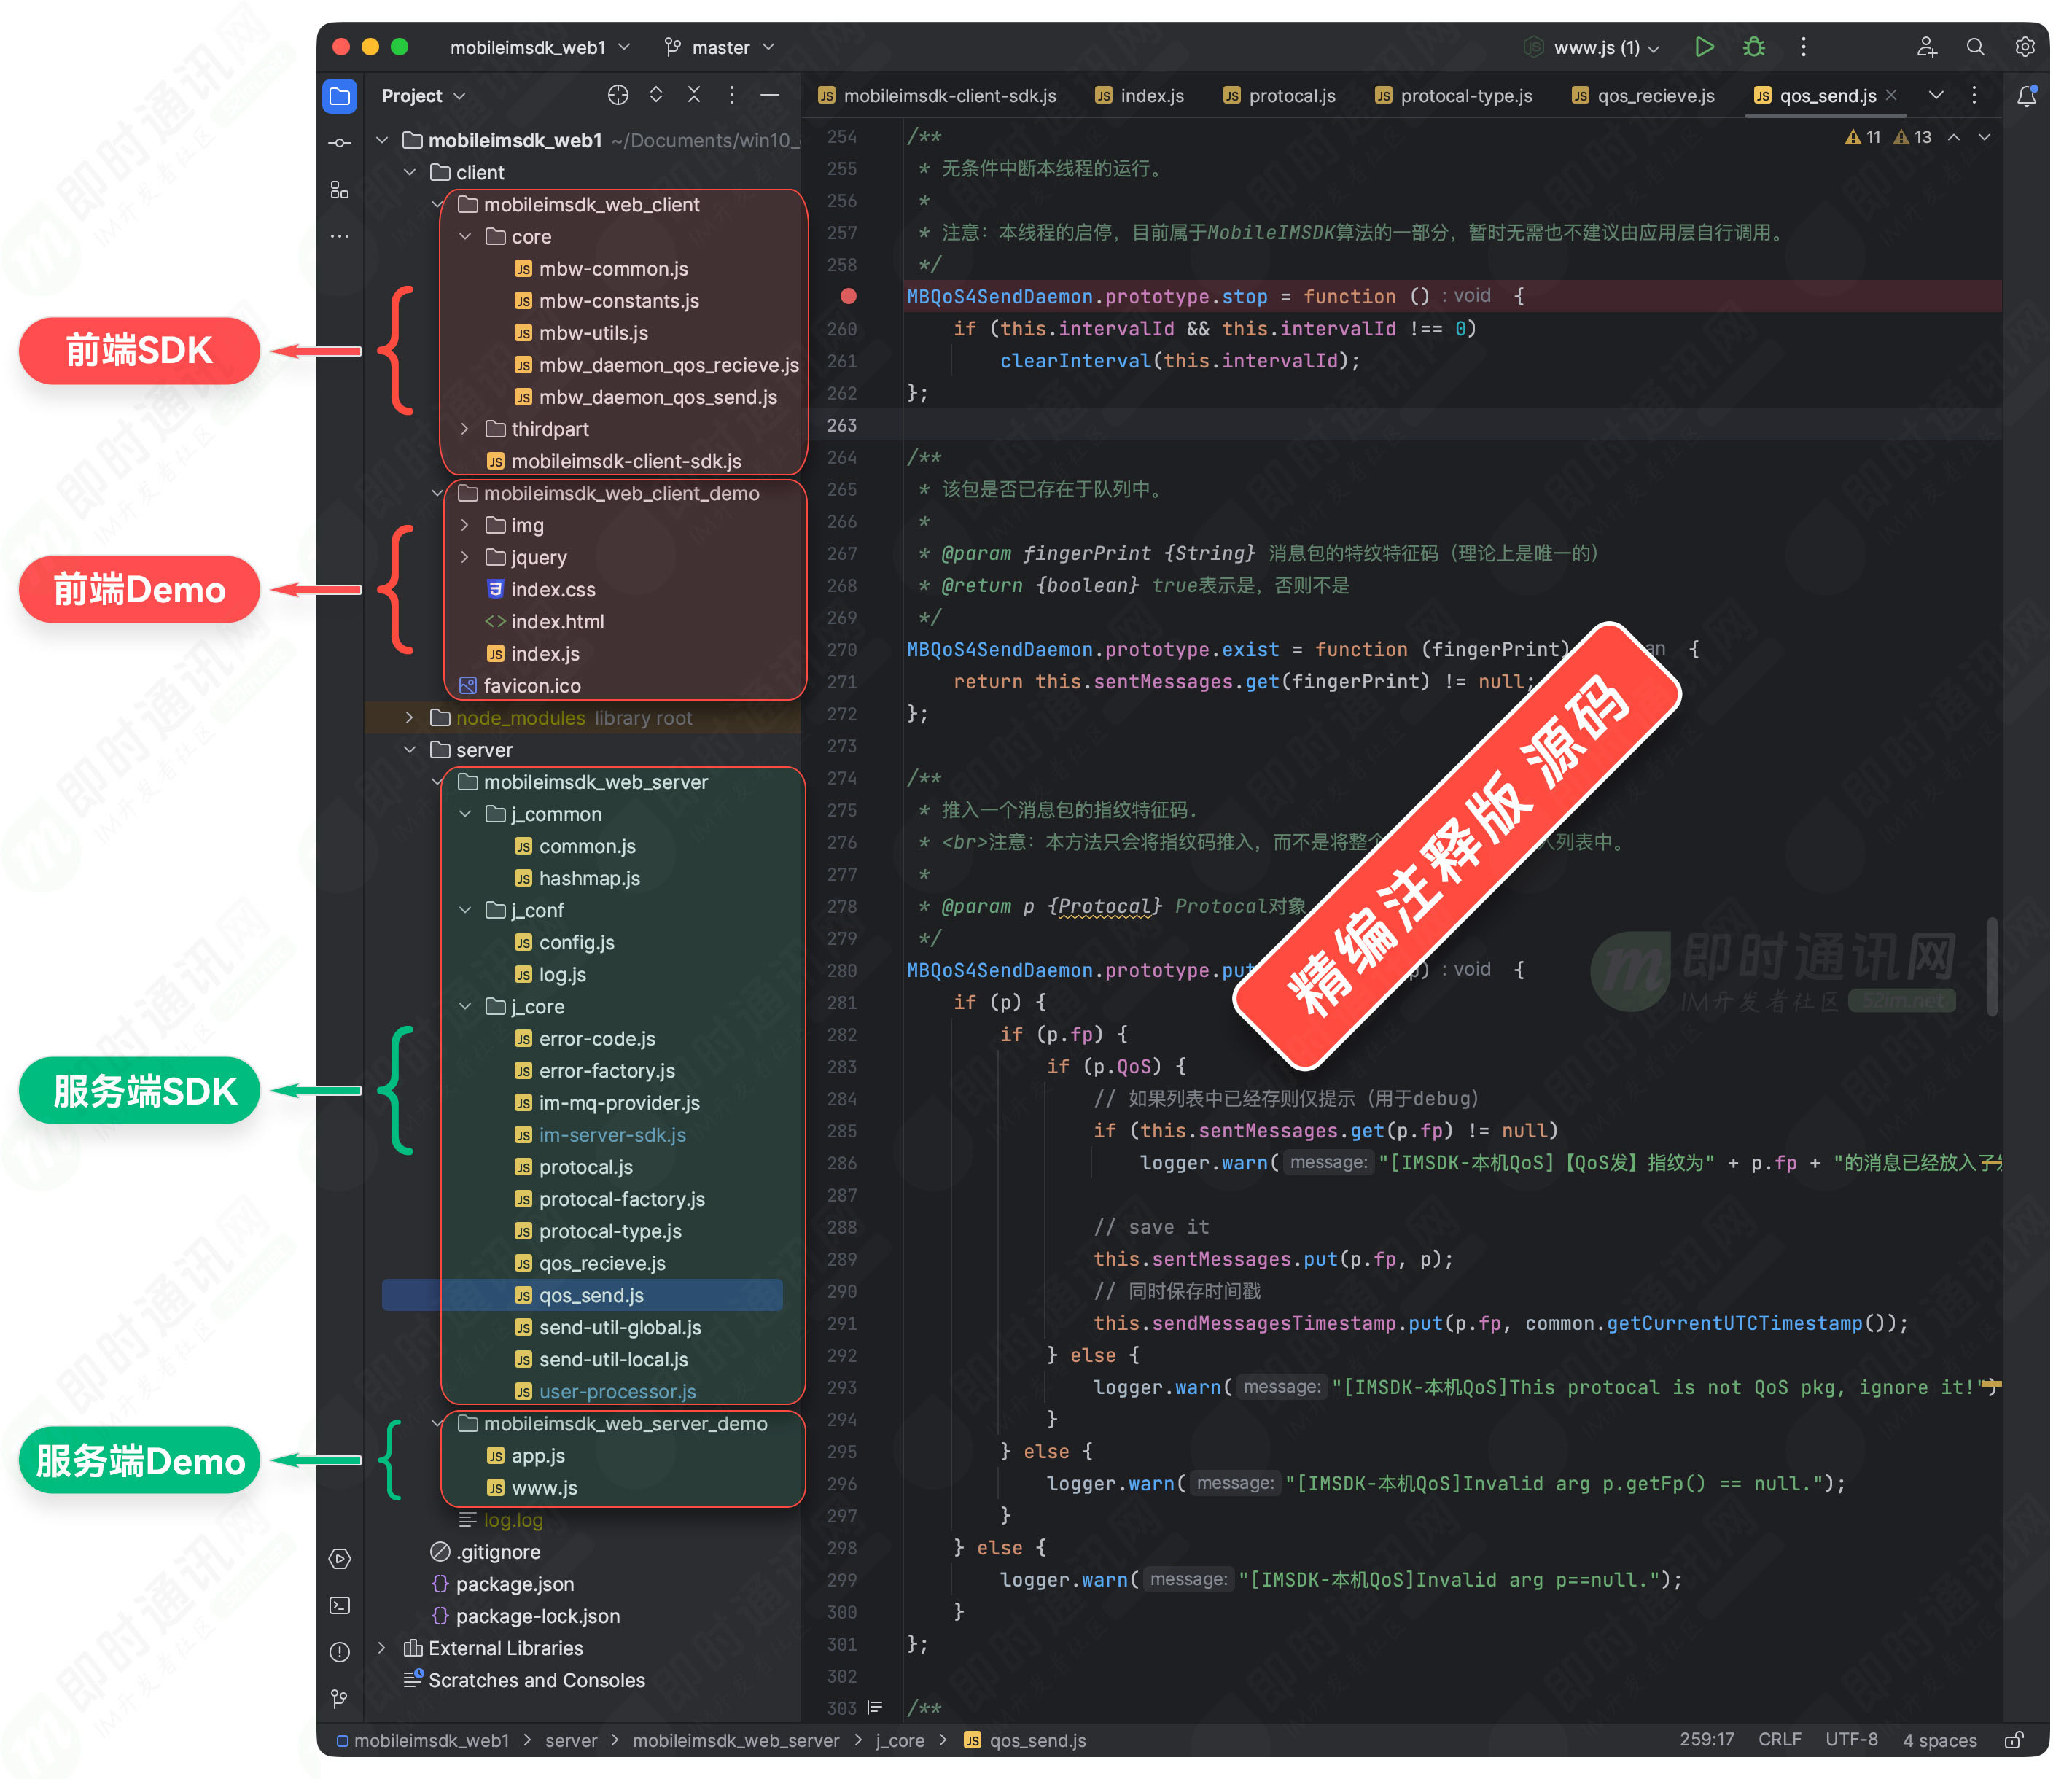The height and width of the screenshot is (1779, 2072).
Task: Open the Notifications bell icon
Action: coord(2026,96)
